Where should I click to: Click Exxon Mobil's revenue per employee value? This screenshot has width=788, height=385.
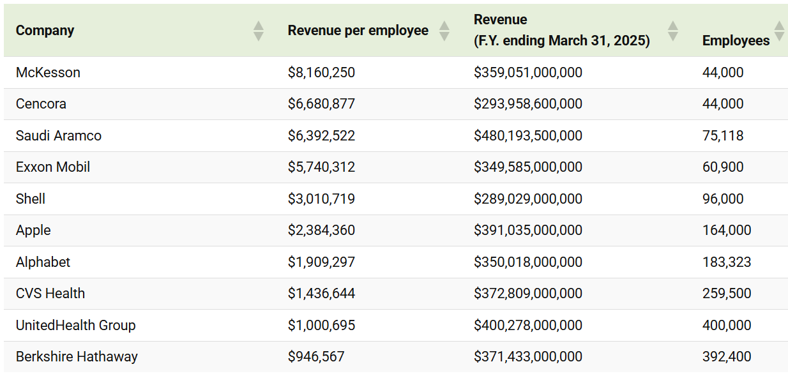coord(321,167)
